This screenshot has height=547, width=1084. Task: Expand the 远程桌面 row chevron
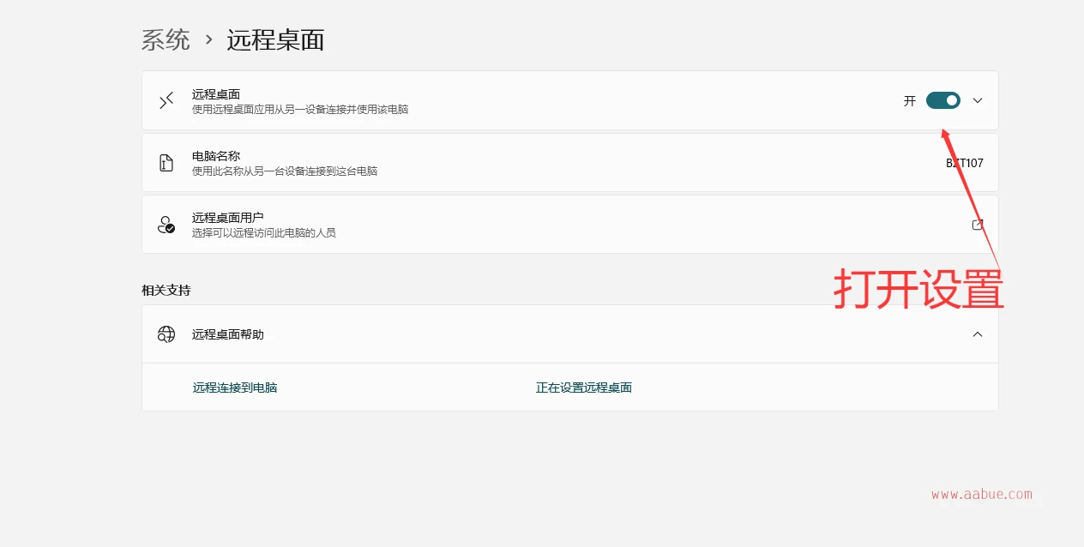(x=978, y=100)
